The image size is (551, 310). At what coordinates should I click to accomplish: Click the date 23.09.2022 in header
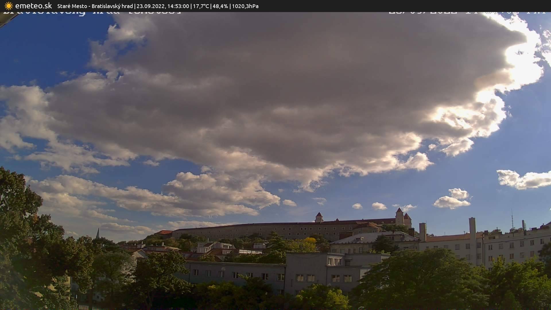[x=150, y=6]
